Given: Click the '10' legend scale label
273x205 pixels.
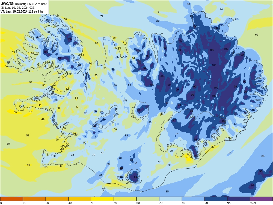Looking at the screenshot, I should pyautogui.click(x=25, y=203).
